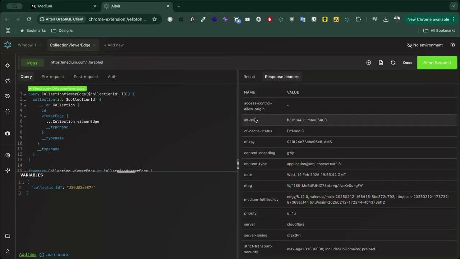Collapse the variables object chevron on line 1
460x259 pixels.
pyautogui.click(x=23, y=182)
